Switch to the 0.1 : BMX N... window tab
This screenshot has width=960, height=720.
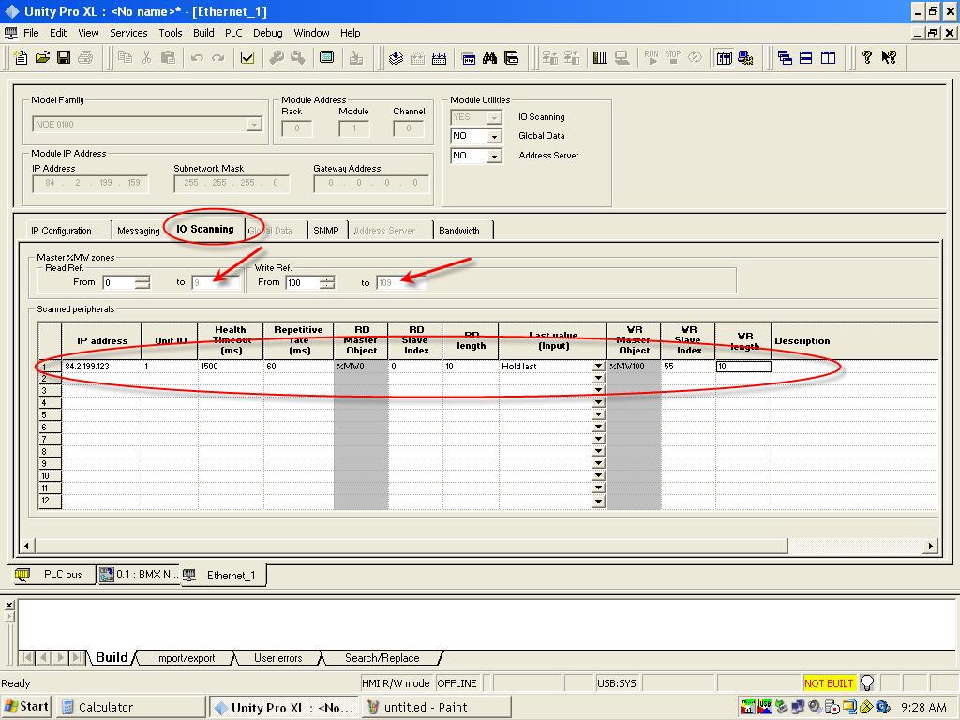139,575
